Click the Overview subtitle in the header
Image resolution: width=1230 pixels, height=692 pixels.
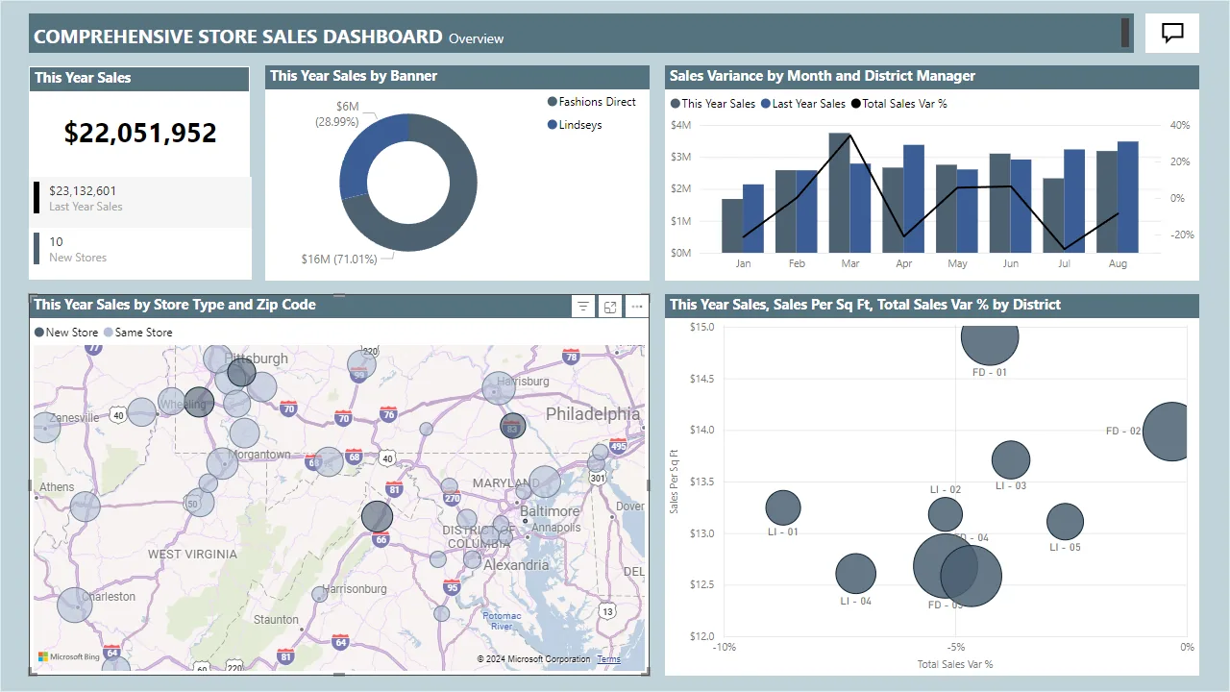(x=477, y=38)
